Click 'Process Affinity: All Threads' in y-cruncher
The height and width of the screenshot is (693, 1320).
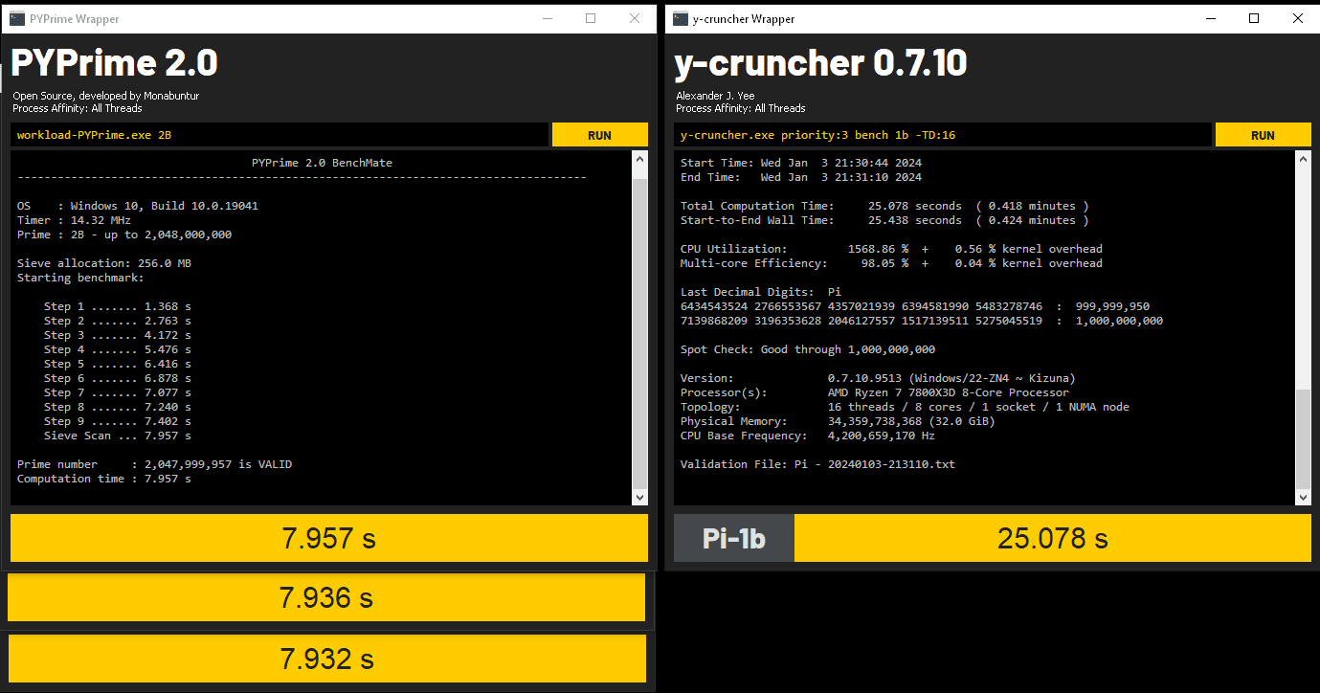(743, 108)
